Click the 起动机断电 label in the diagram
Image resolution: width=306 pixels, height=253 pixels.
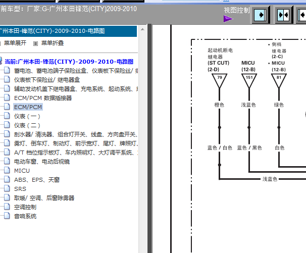220,50
